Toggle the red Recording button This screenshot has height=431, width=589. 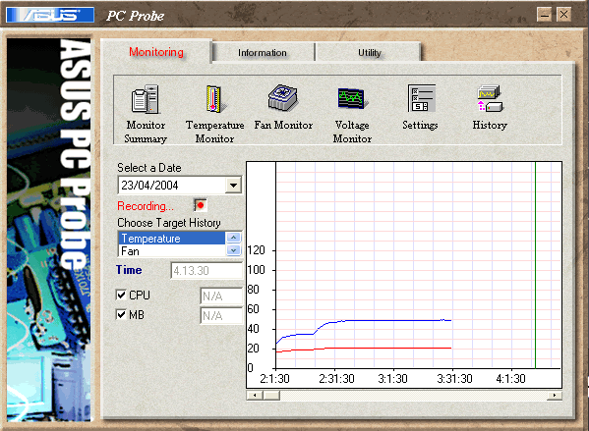tap(201, 205)
